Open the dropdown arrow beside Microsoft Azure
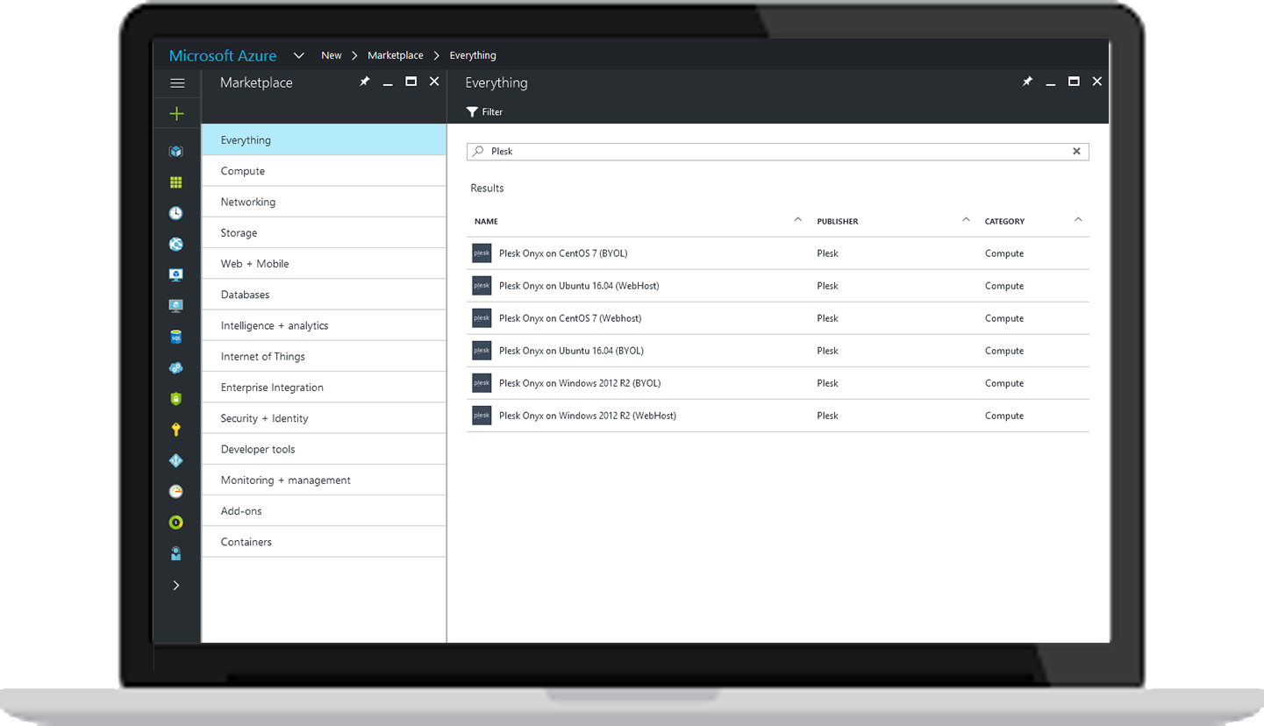1264x726 pixels. click(299, 55)
